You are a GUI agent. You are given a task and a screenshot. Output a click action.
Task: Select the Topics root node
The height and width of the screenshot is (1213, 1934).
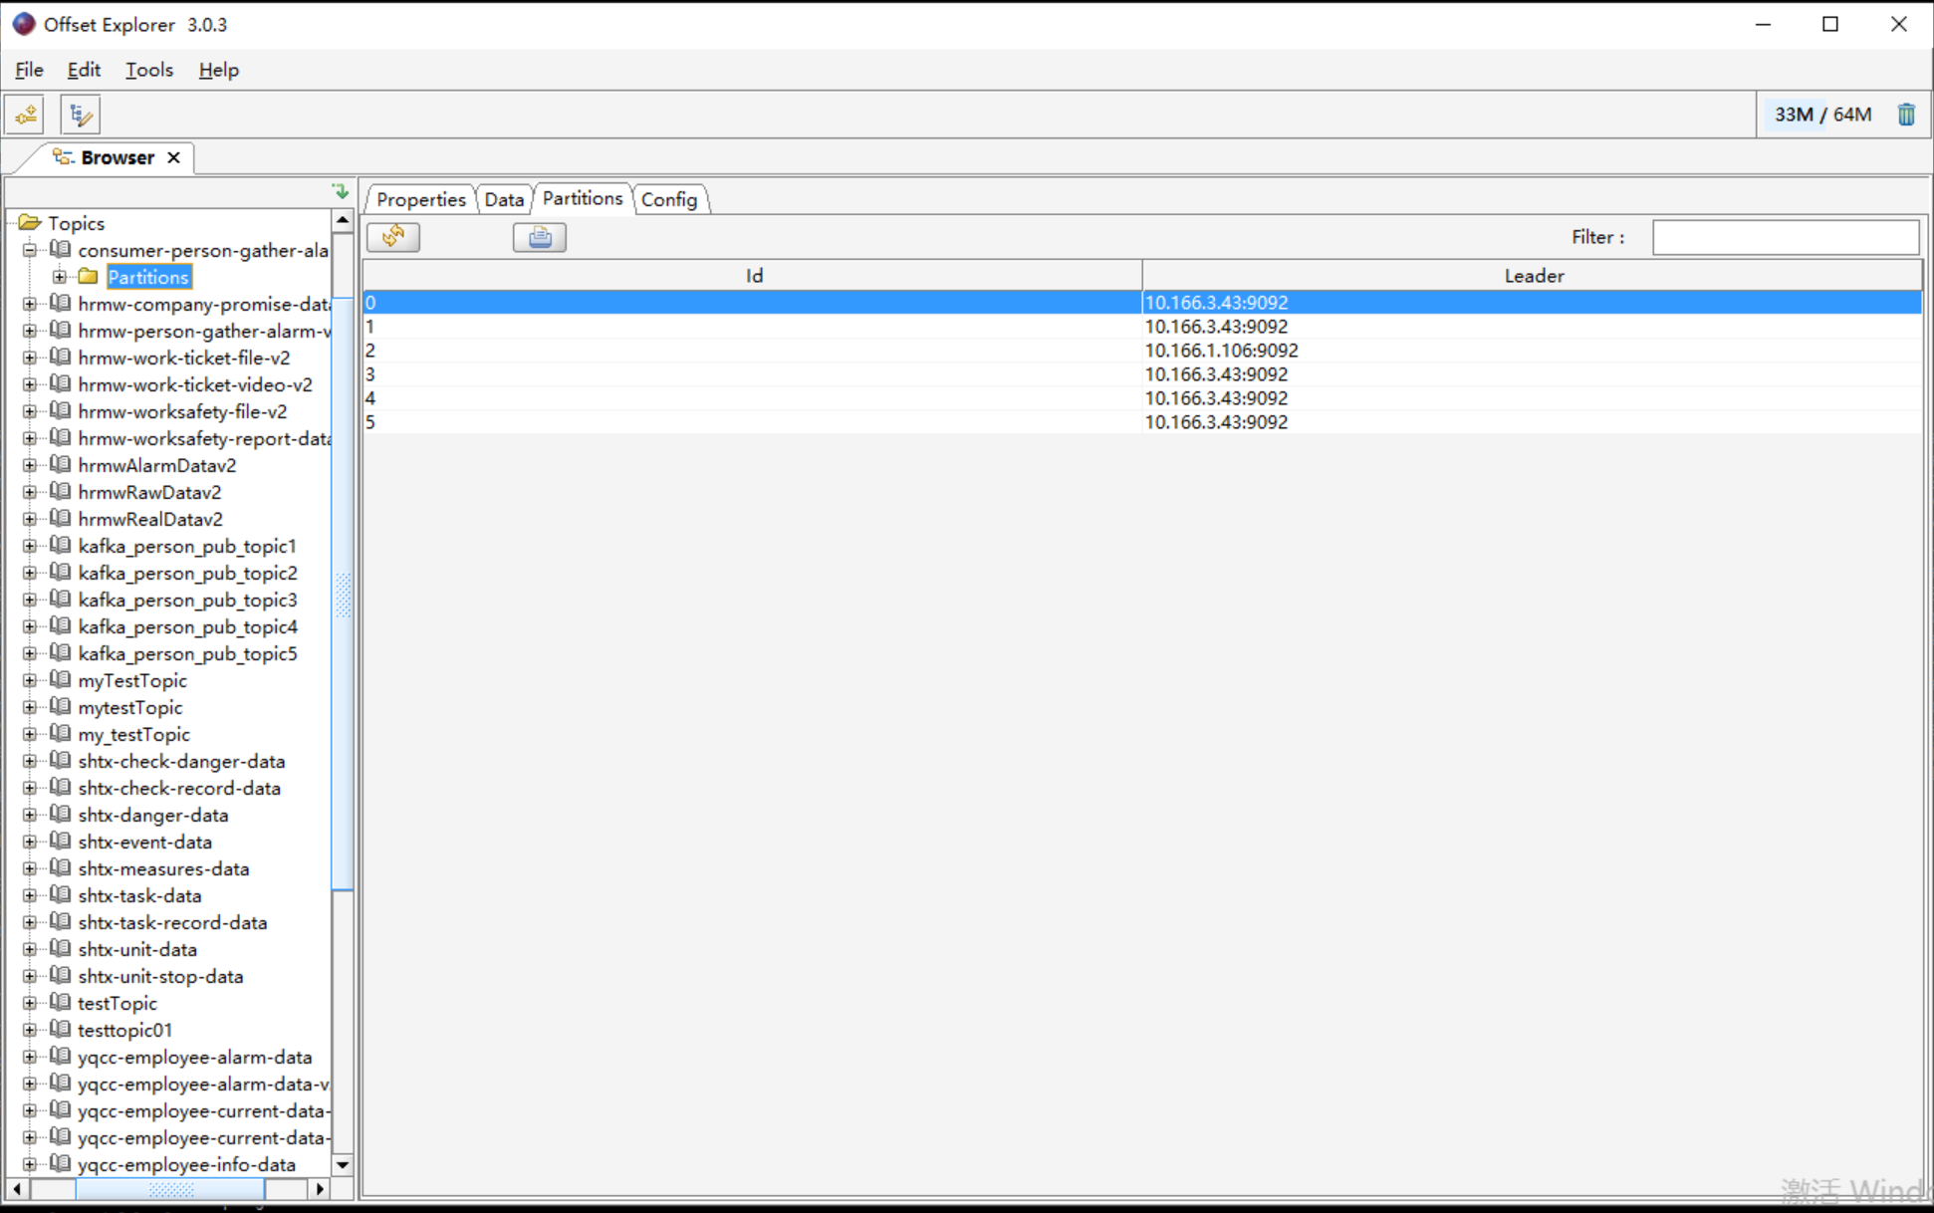[76, 223]
